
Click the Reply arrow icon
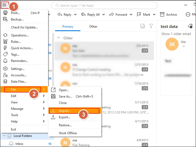[x=60, y=14]
